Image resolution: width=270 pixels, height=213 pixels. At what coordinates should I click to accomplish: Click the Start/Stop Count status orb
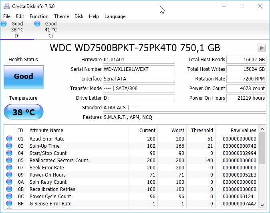click(9, 153)
